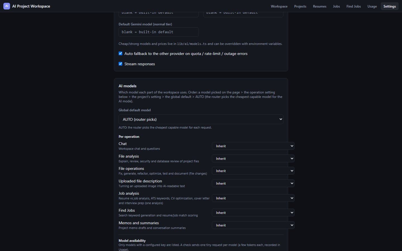This screenshot has height=251, width=402.
Task: Open the Usage nav item
Action: [372, 6]
